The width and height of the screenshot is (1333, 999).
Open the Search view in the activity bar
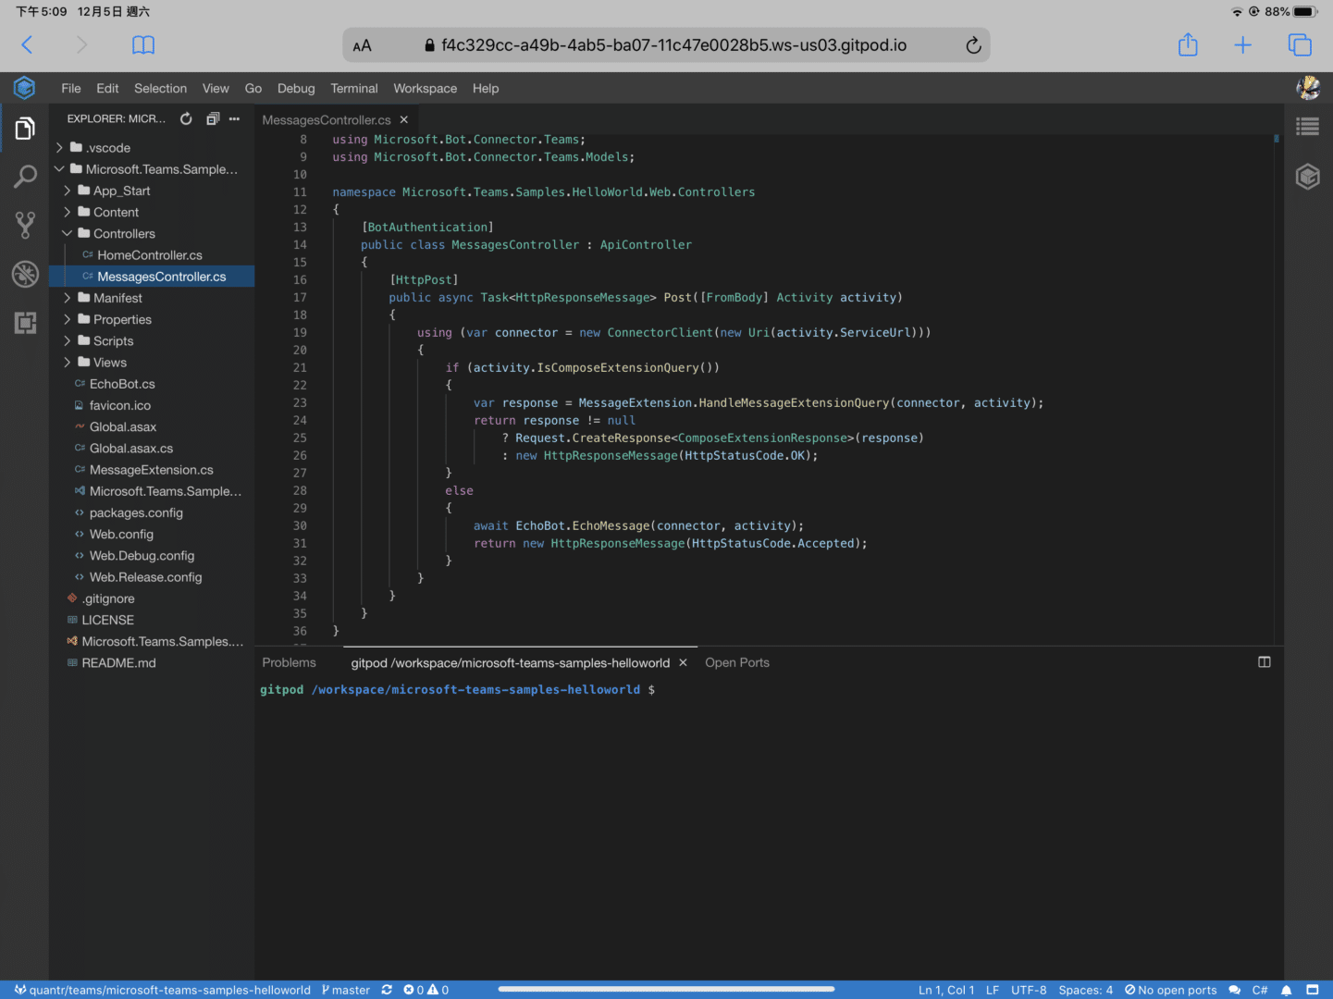pyautogui.click(x=24, y=177)
